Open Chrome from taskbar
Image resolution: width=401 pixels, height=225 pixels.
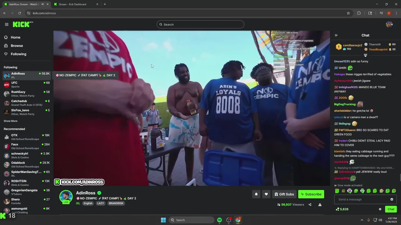click(238, 220)
